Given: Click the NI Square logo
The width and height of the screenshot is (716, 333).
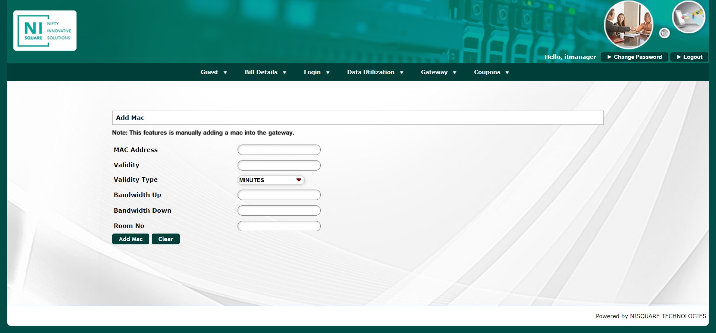Looking at the screenshot, I should 45,31.
